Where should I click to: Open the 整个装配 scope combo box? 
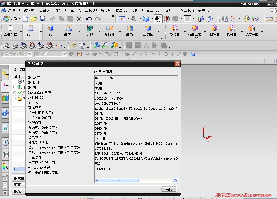[50, 54]
